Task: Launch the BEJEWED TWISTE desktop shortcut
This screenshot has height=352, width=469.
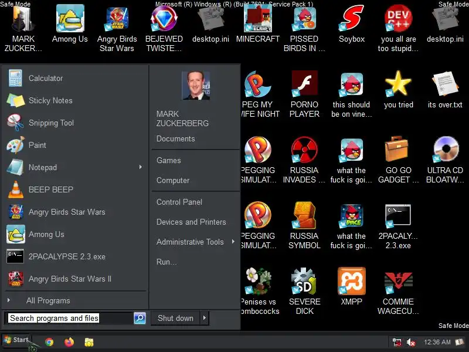Action: click(x=164, y=28)
